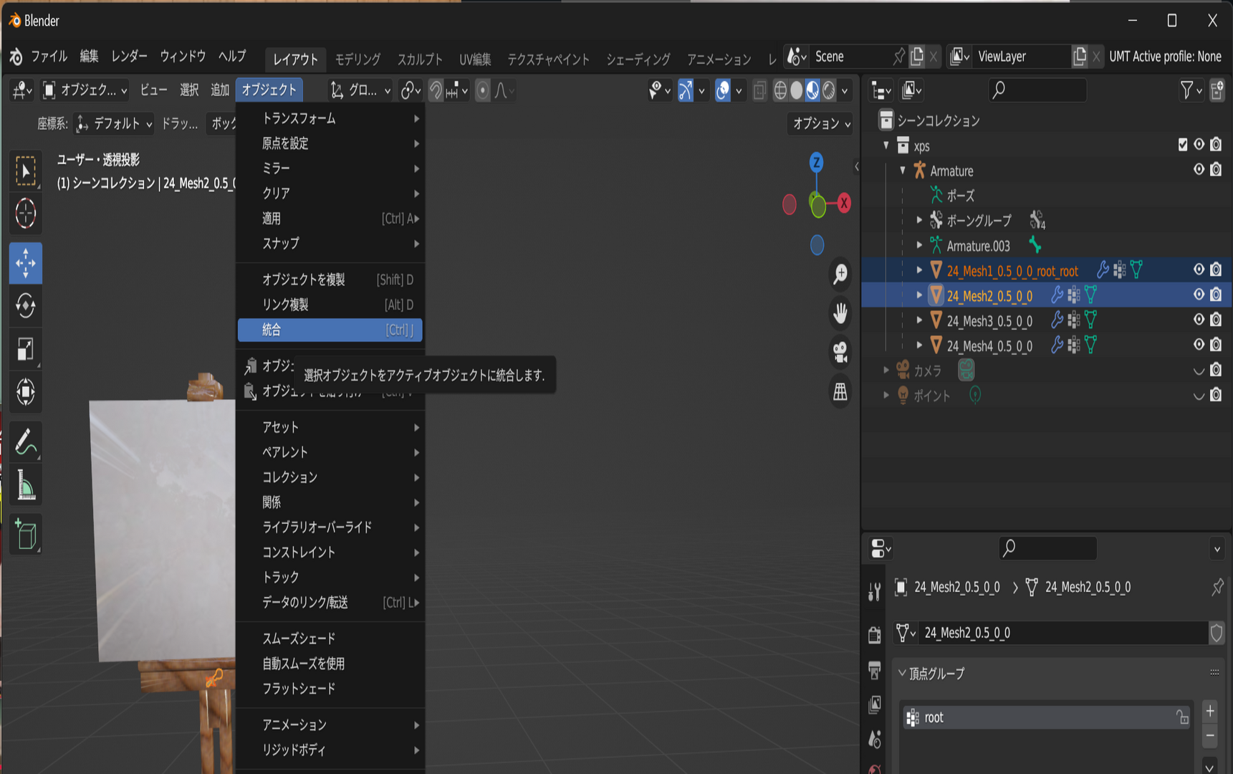The width and height of the screenshot is (1233, 774).
Task: Select the Measure tool
Action: [x=26, y=485]
